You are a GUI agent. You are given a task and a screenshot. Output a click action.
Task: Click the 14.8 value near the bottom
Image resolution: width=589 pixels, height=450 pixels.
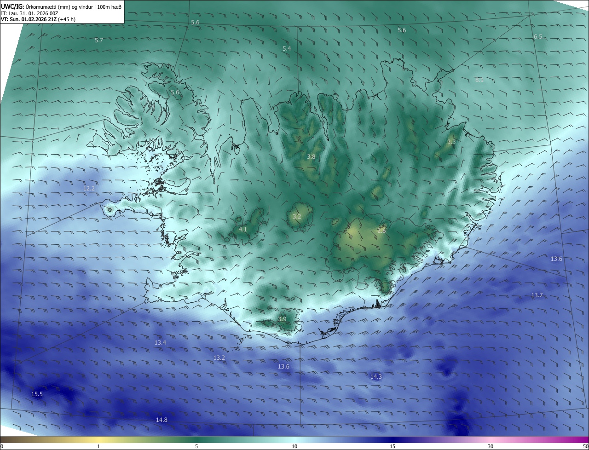(x=162, y=420)
